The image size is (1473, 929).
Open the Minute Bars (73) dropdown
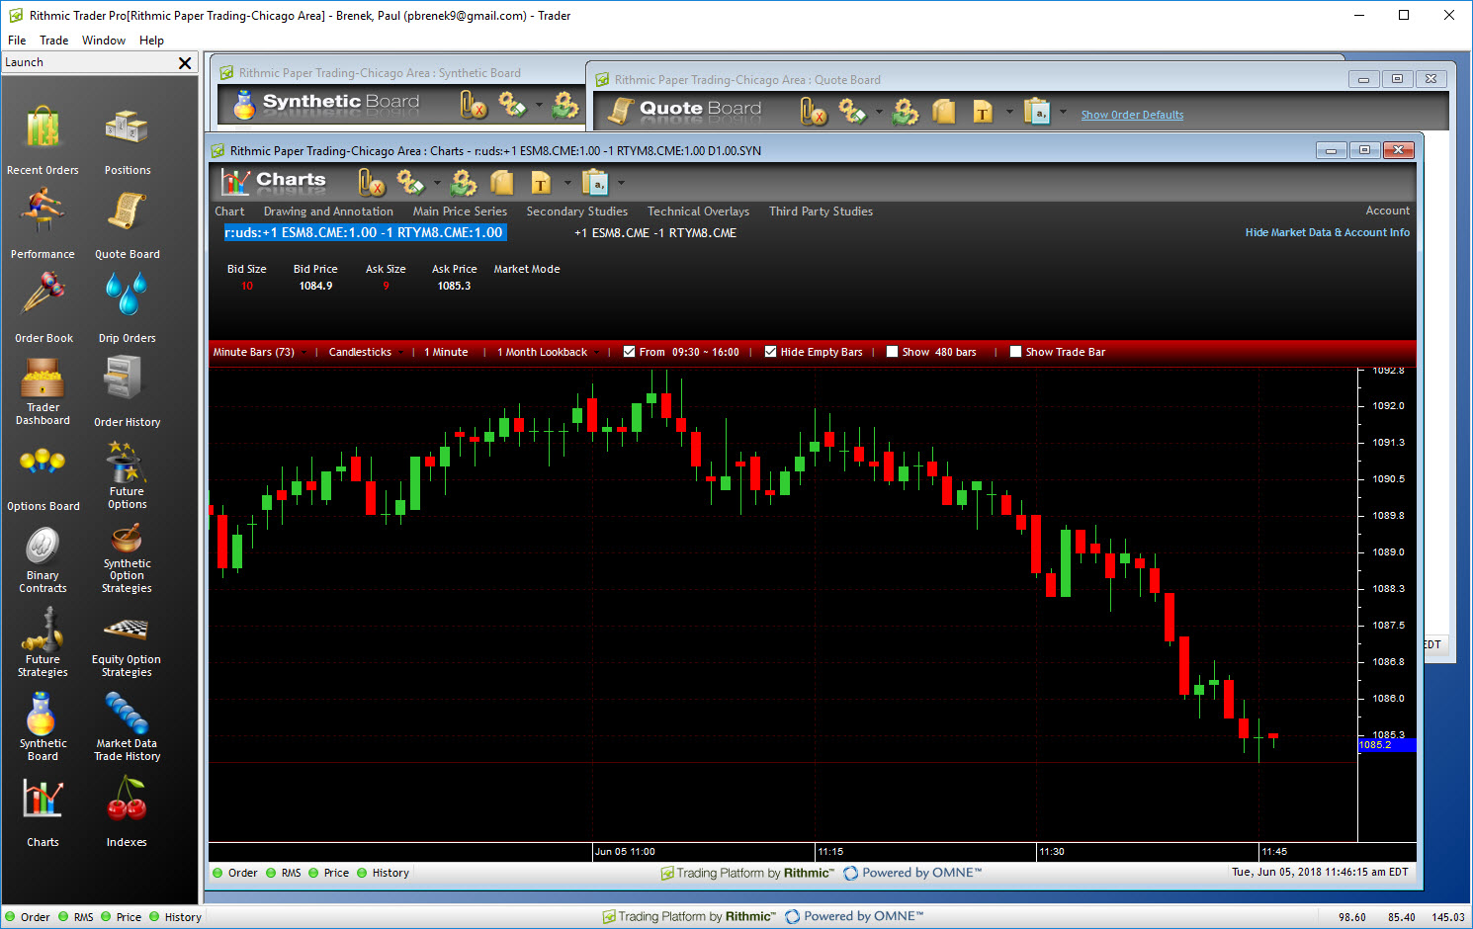[258, 352]
